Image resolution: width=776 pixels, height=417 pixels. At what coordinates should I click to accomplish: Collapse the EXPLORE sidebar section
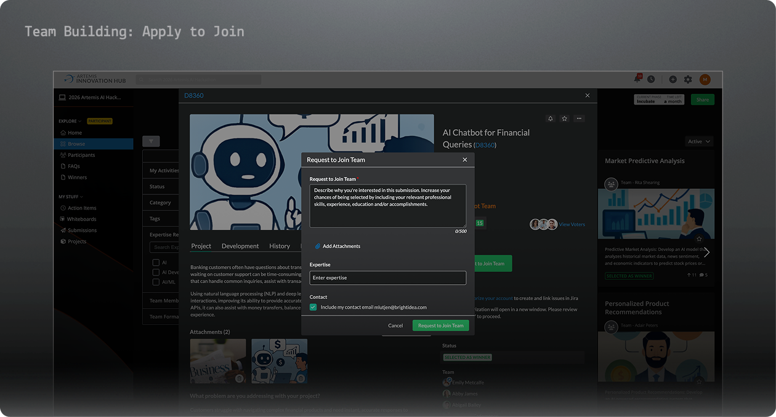70,121
